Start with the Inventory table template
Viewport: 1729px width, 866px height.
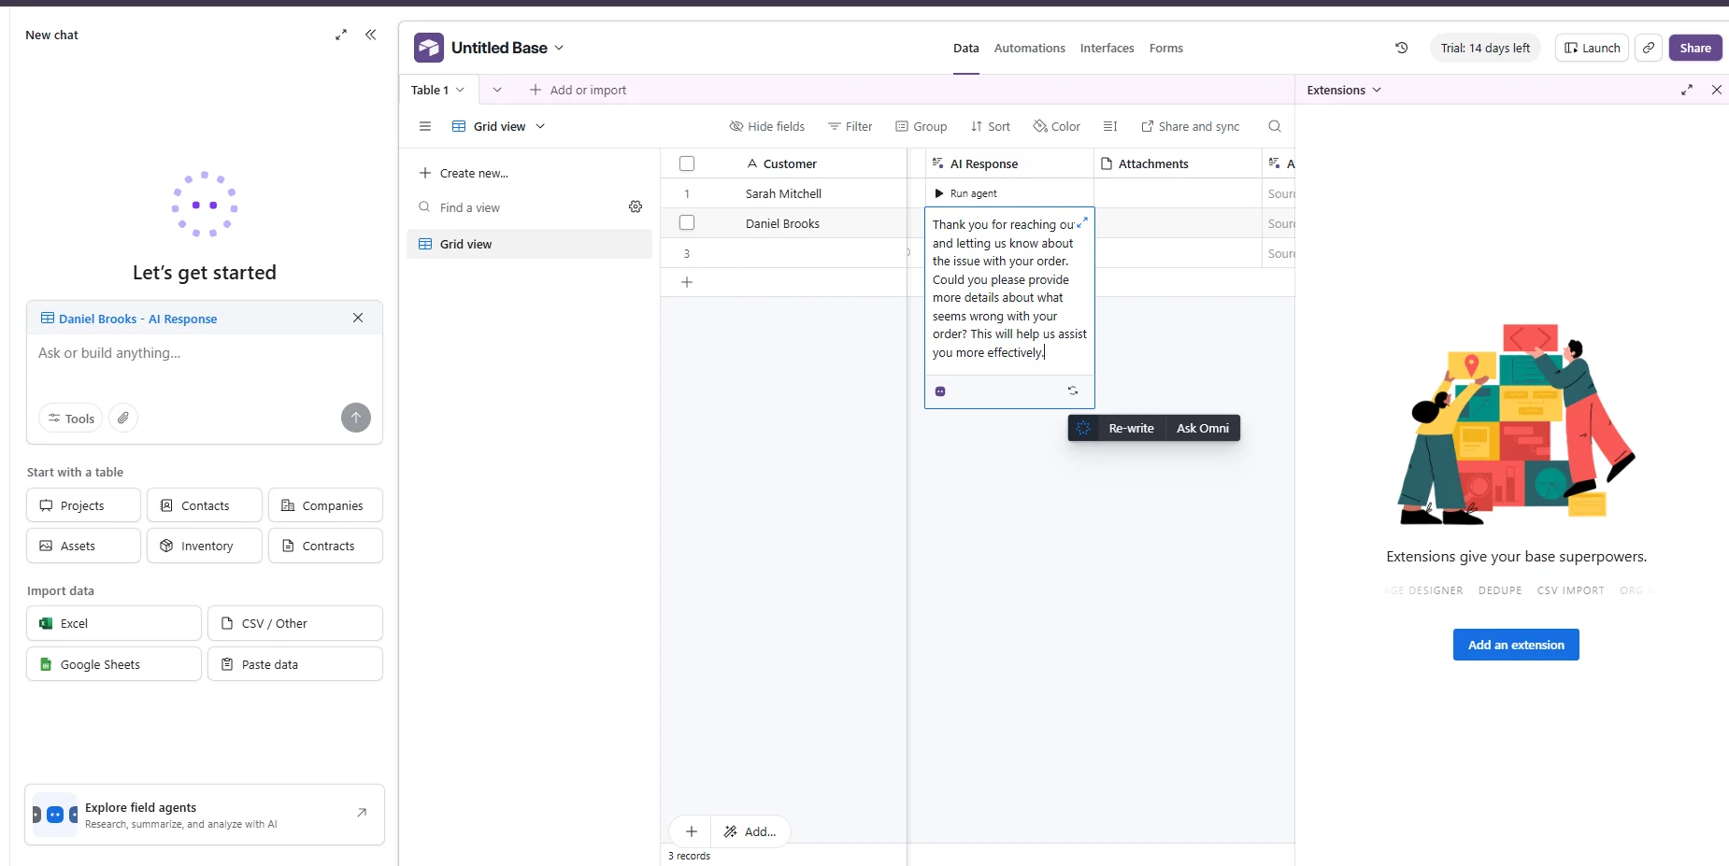click(x=204, y=546)
